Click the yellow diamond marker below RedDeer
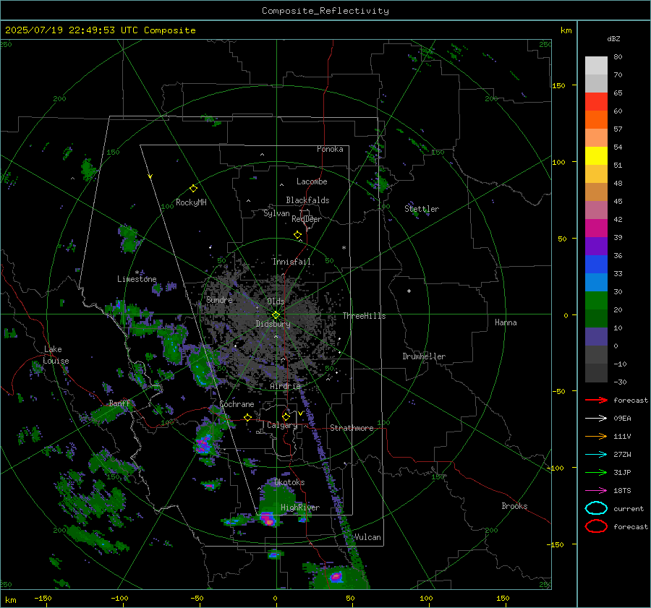Image resolution: width=651 pixels, height=608 pixels. [x=298, y=235]
